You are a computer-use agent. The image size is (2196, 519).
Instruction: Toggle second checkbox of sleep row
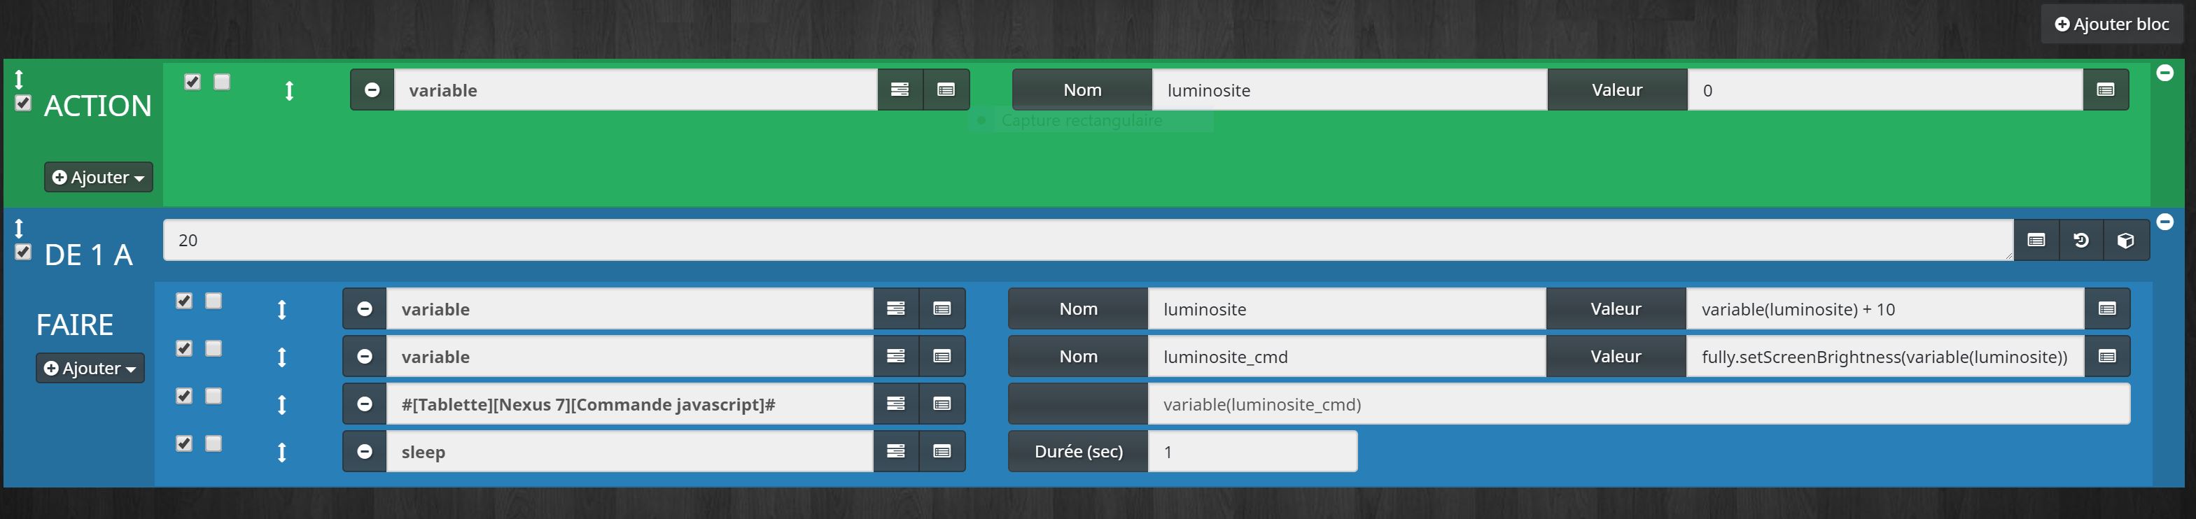click(x=213, y=444)
